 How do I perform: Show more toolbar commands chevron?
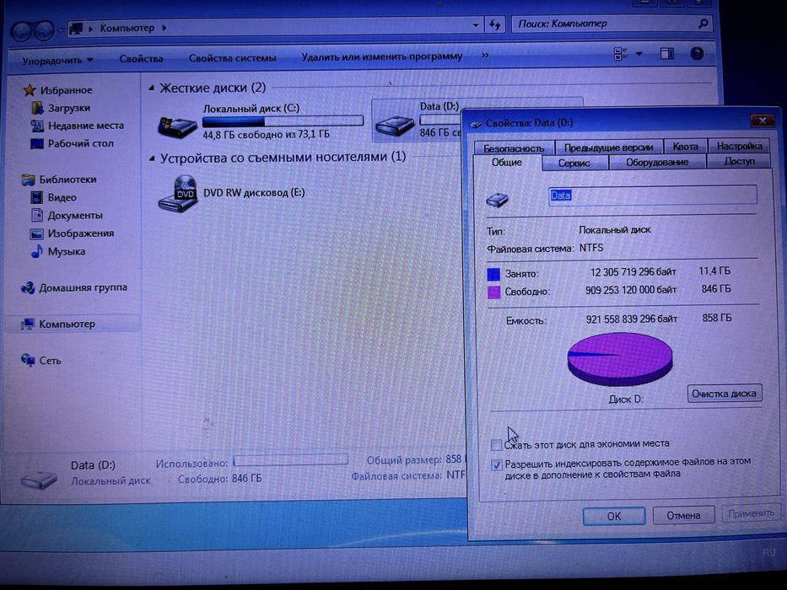click(485, 56)
